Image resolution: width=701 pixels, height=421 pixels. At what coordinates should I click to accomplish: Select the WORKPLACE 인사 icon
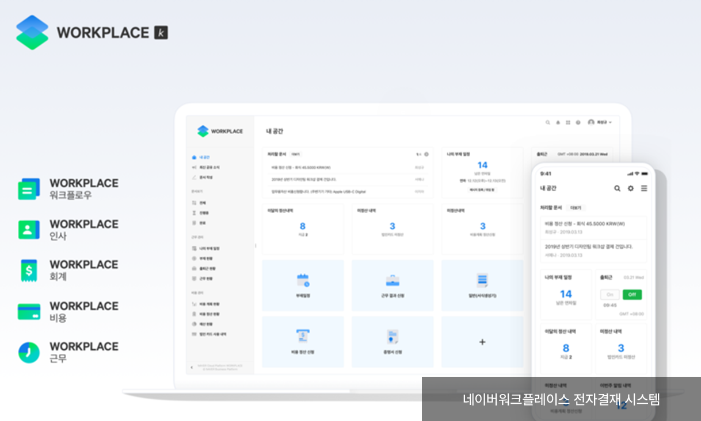point(29,230)
